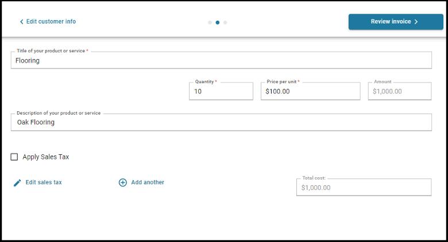Viewport: 448px width, 242px height.
Task: Click the Total cost field
Action: coord(363,188)
